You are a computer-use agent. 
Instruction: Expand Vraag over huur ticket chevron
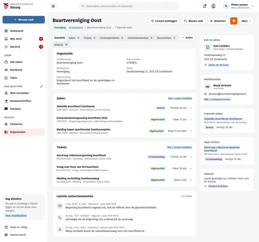click(x=191, y=168)
